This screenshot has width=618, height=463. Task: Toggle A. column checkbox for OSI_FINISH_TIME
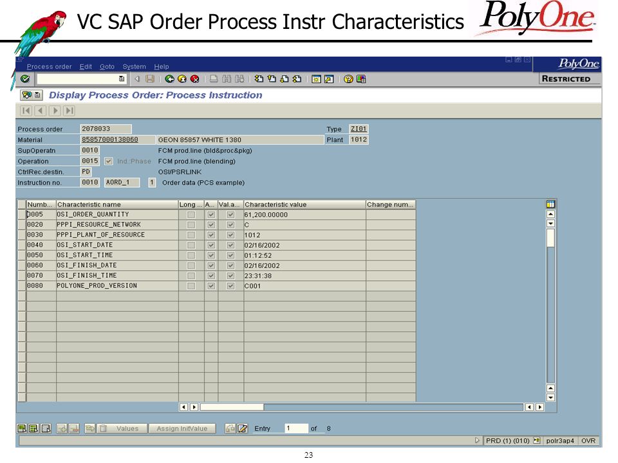point(211,276)
